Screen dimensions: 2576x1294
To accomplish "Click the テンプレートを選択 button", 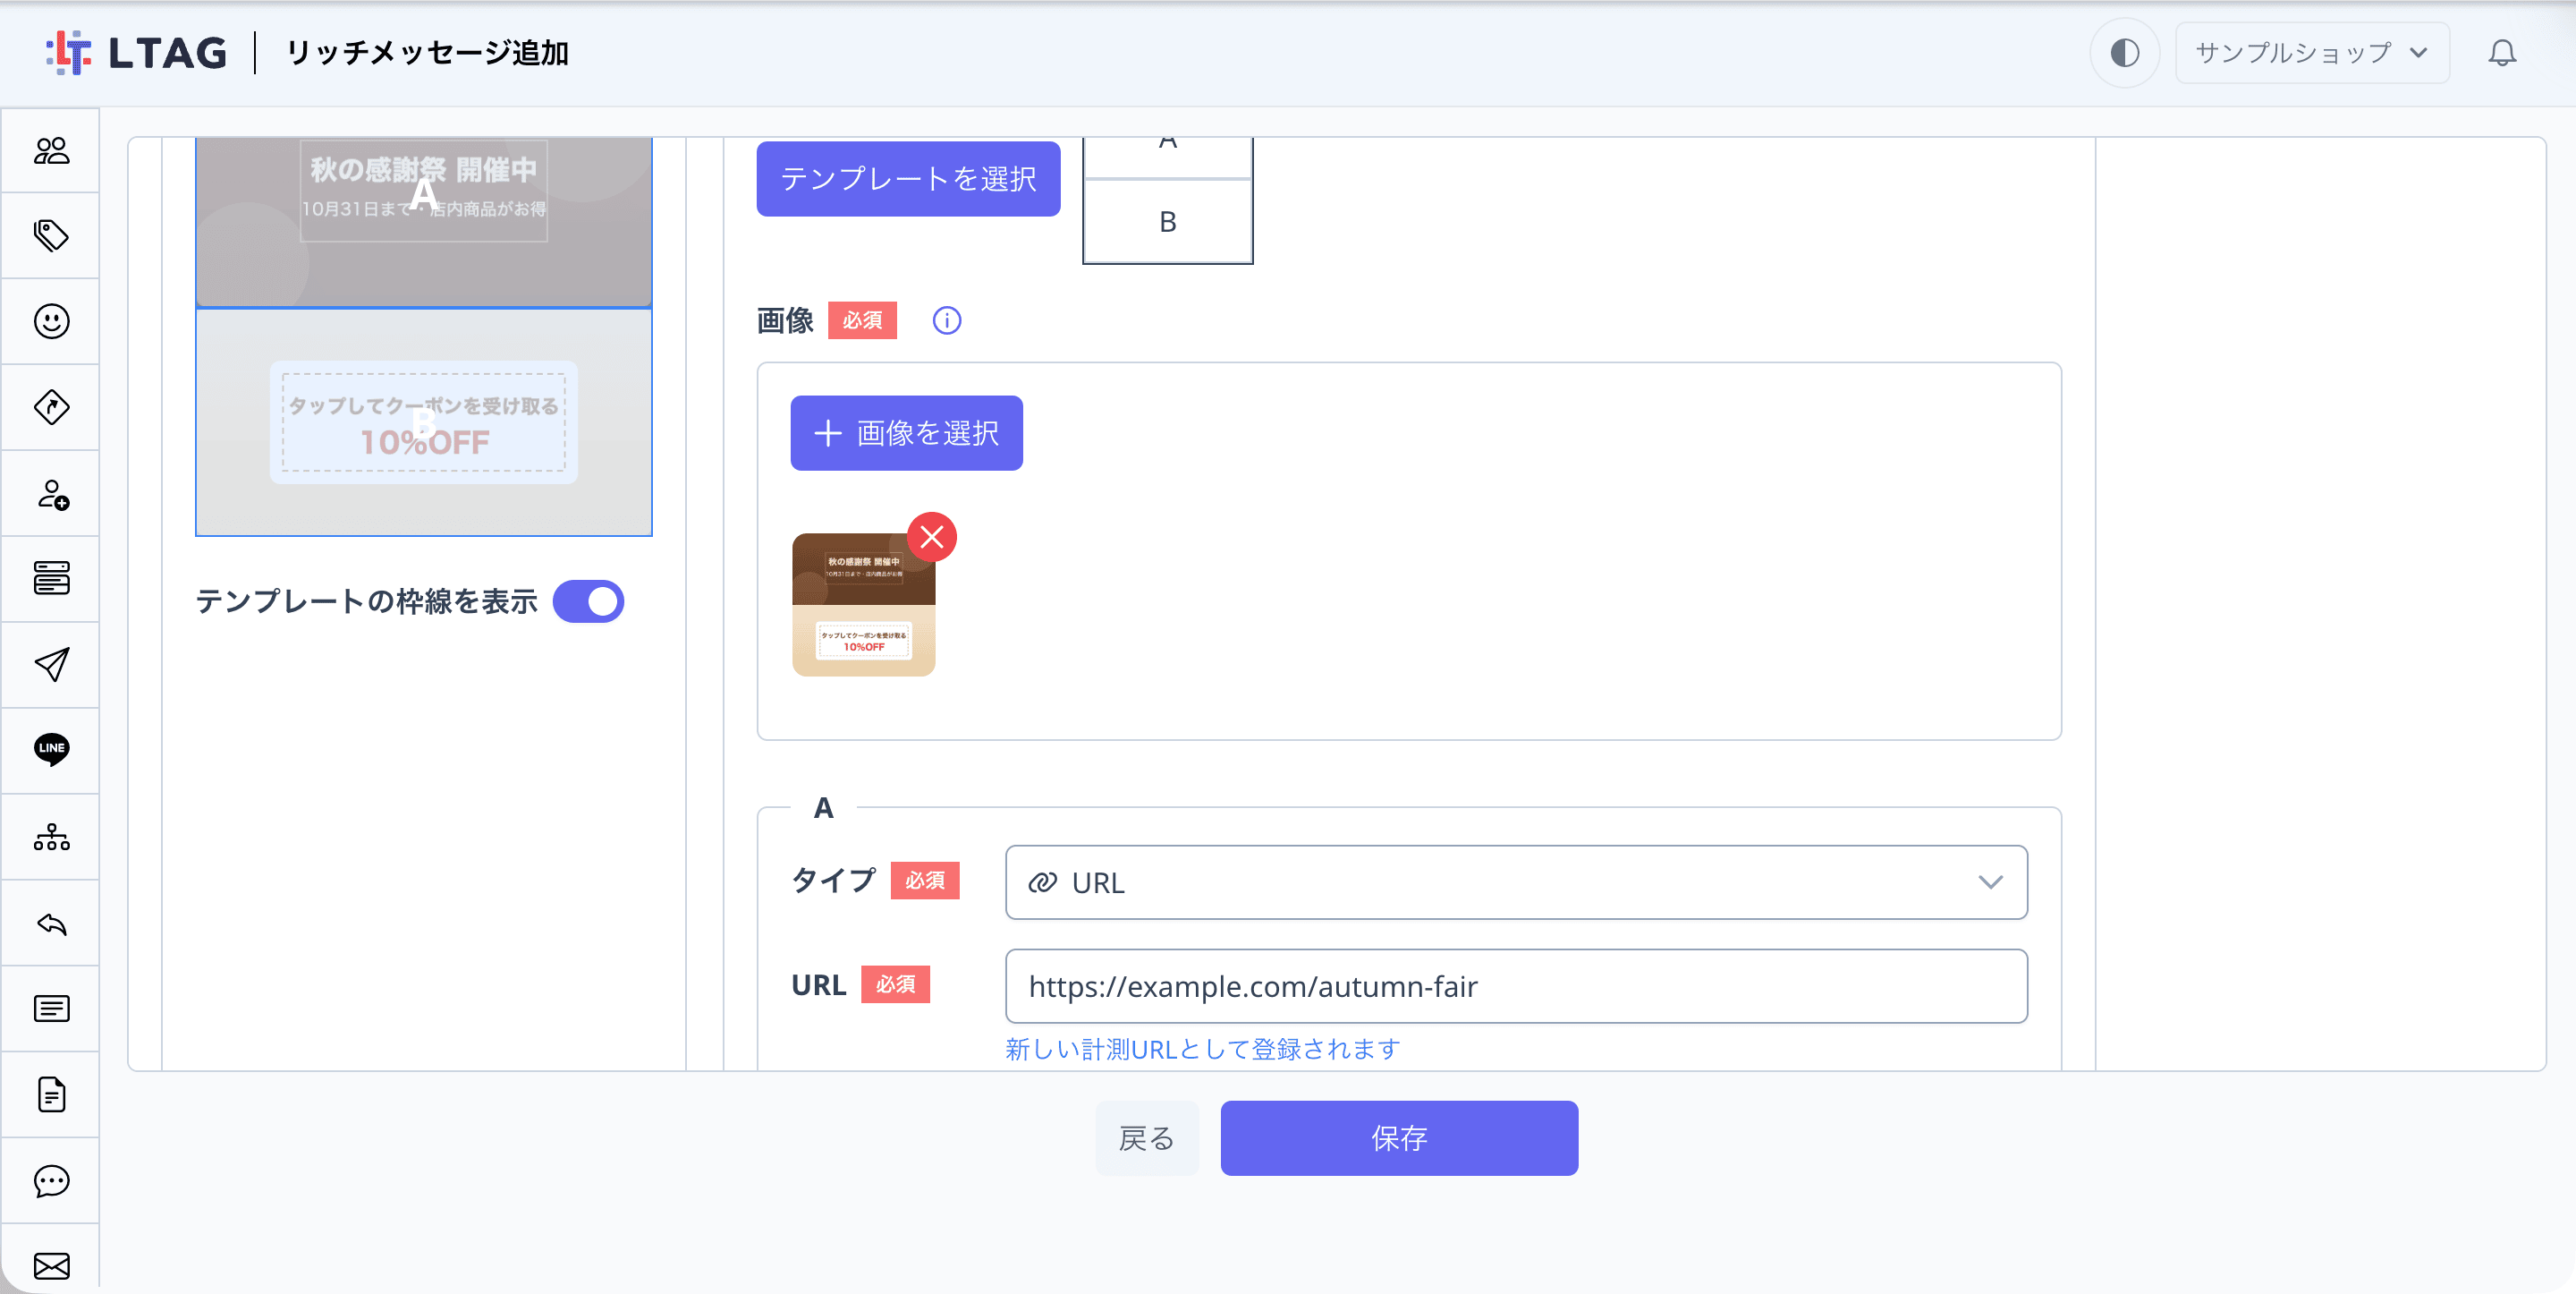I will pos(908,179).
